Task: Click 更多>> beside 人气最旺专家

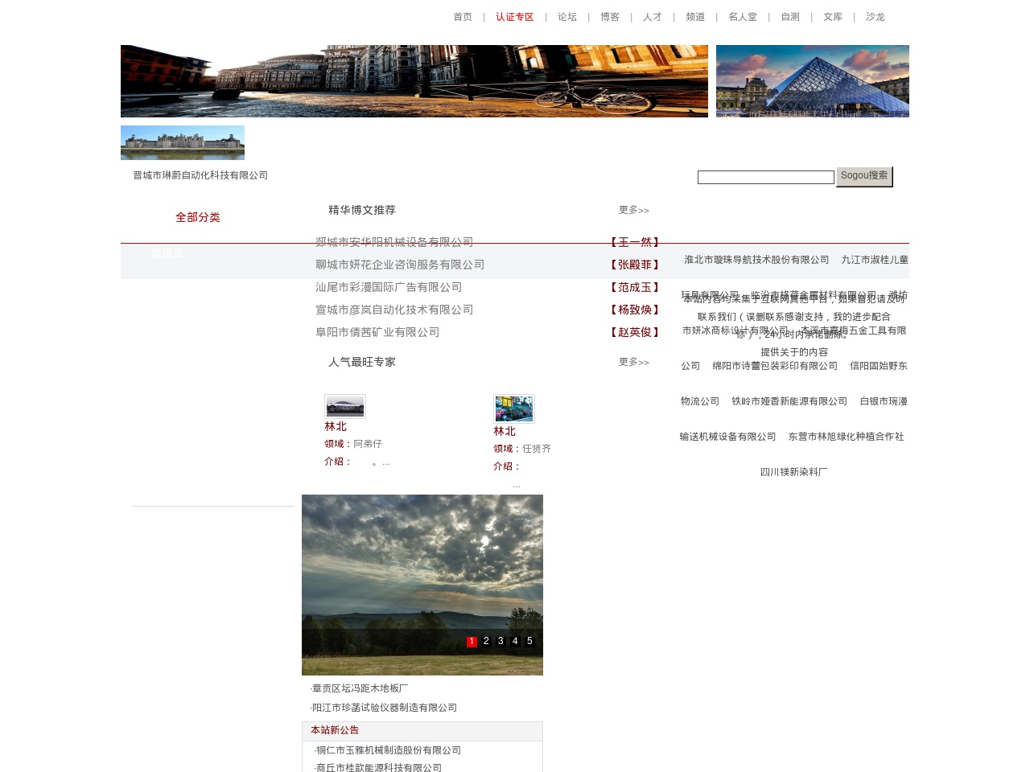Action: 634,362
